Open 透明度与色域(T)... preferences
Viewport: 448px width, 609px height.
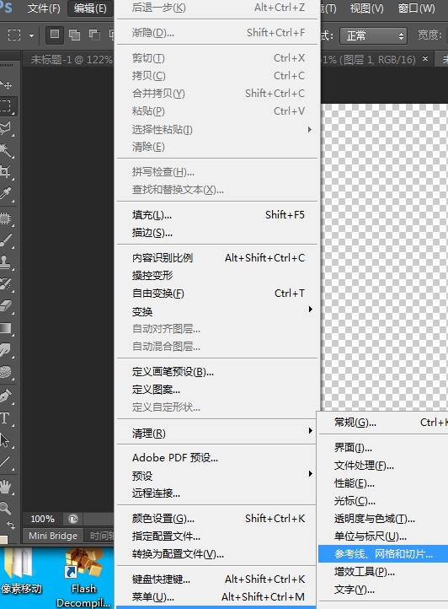(x=383, y=519)
